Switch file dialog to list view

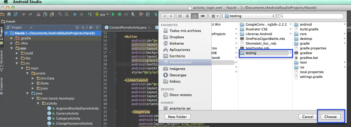click(x=187, y=16)
